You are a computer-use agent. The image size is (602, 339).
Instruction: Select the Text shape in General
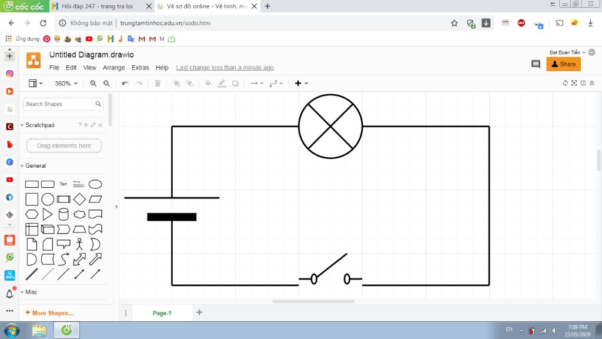coord(63,184)
